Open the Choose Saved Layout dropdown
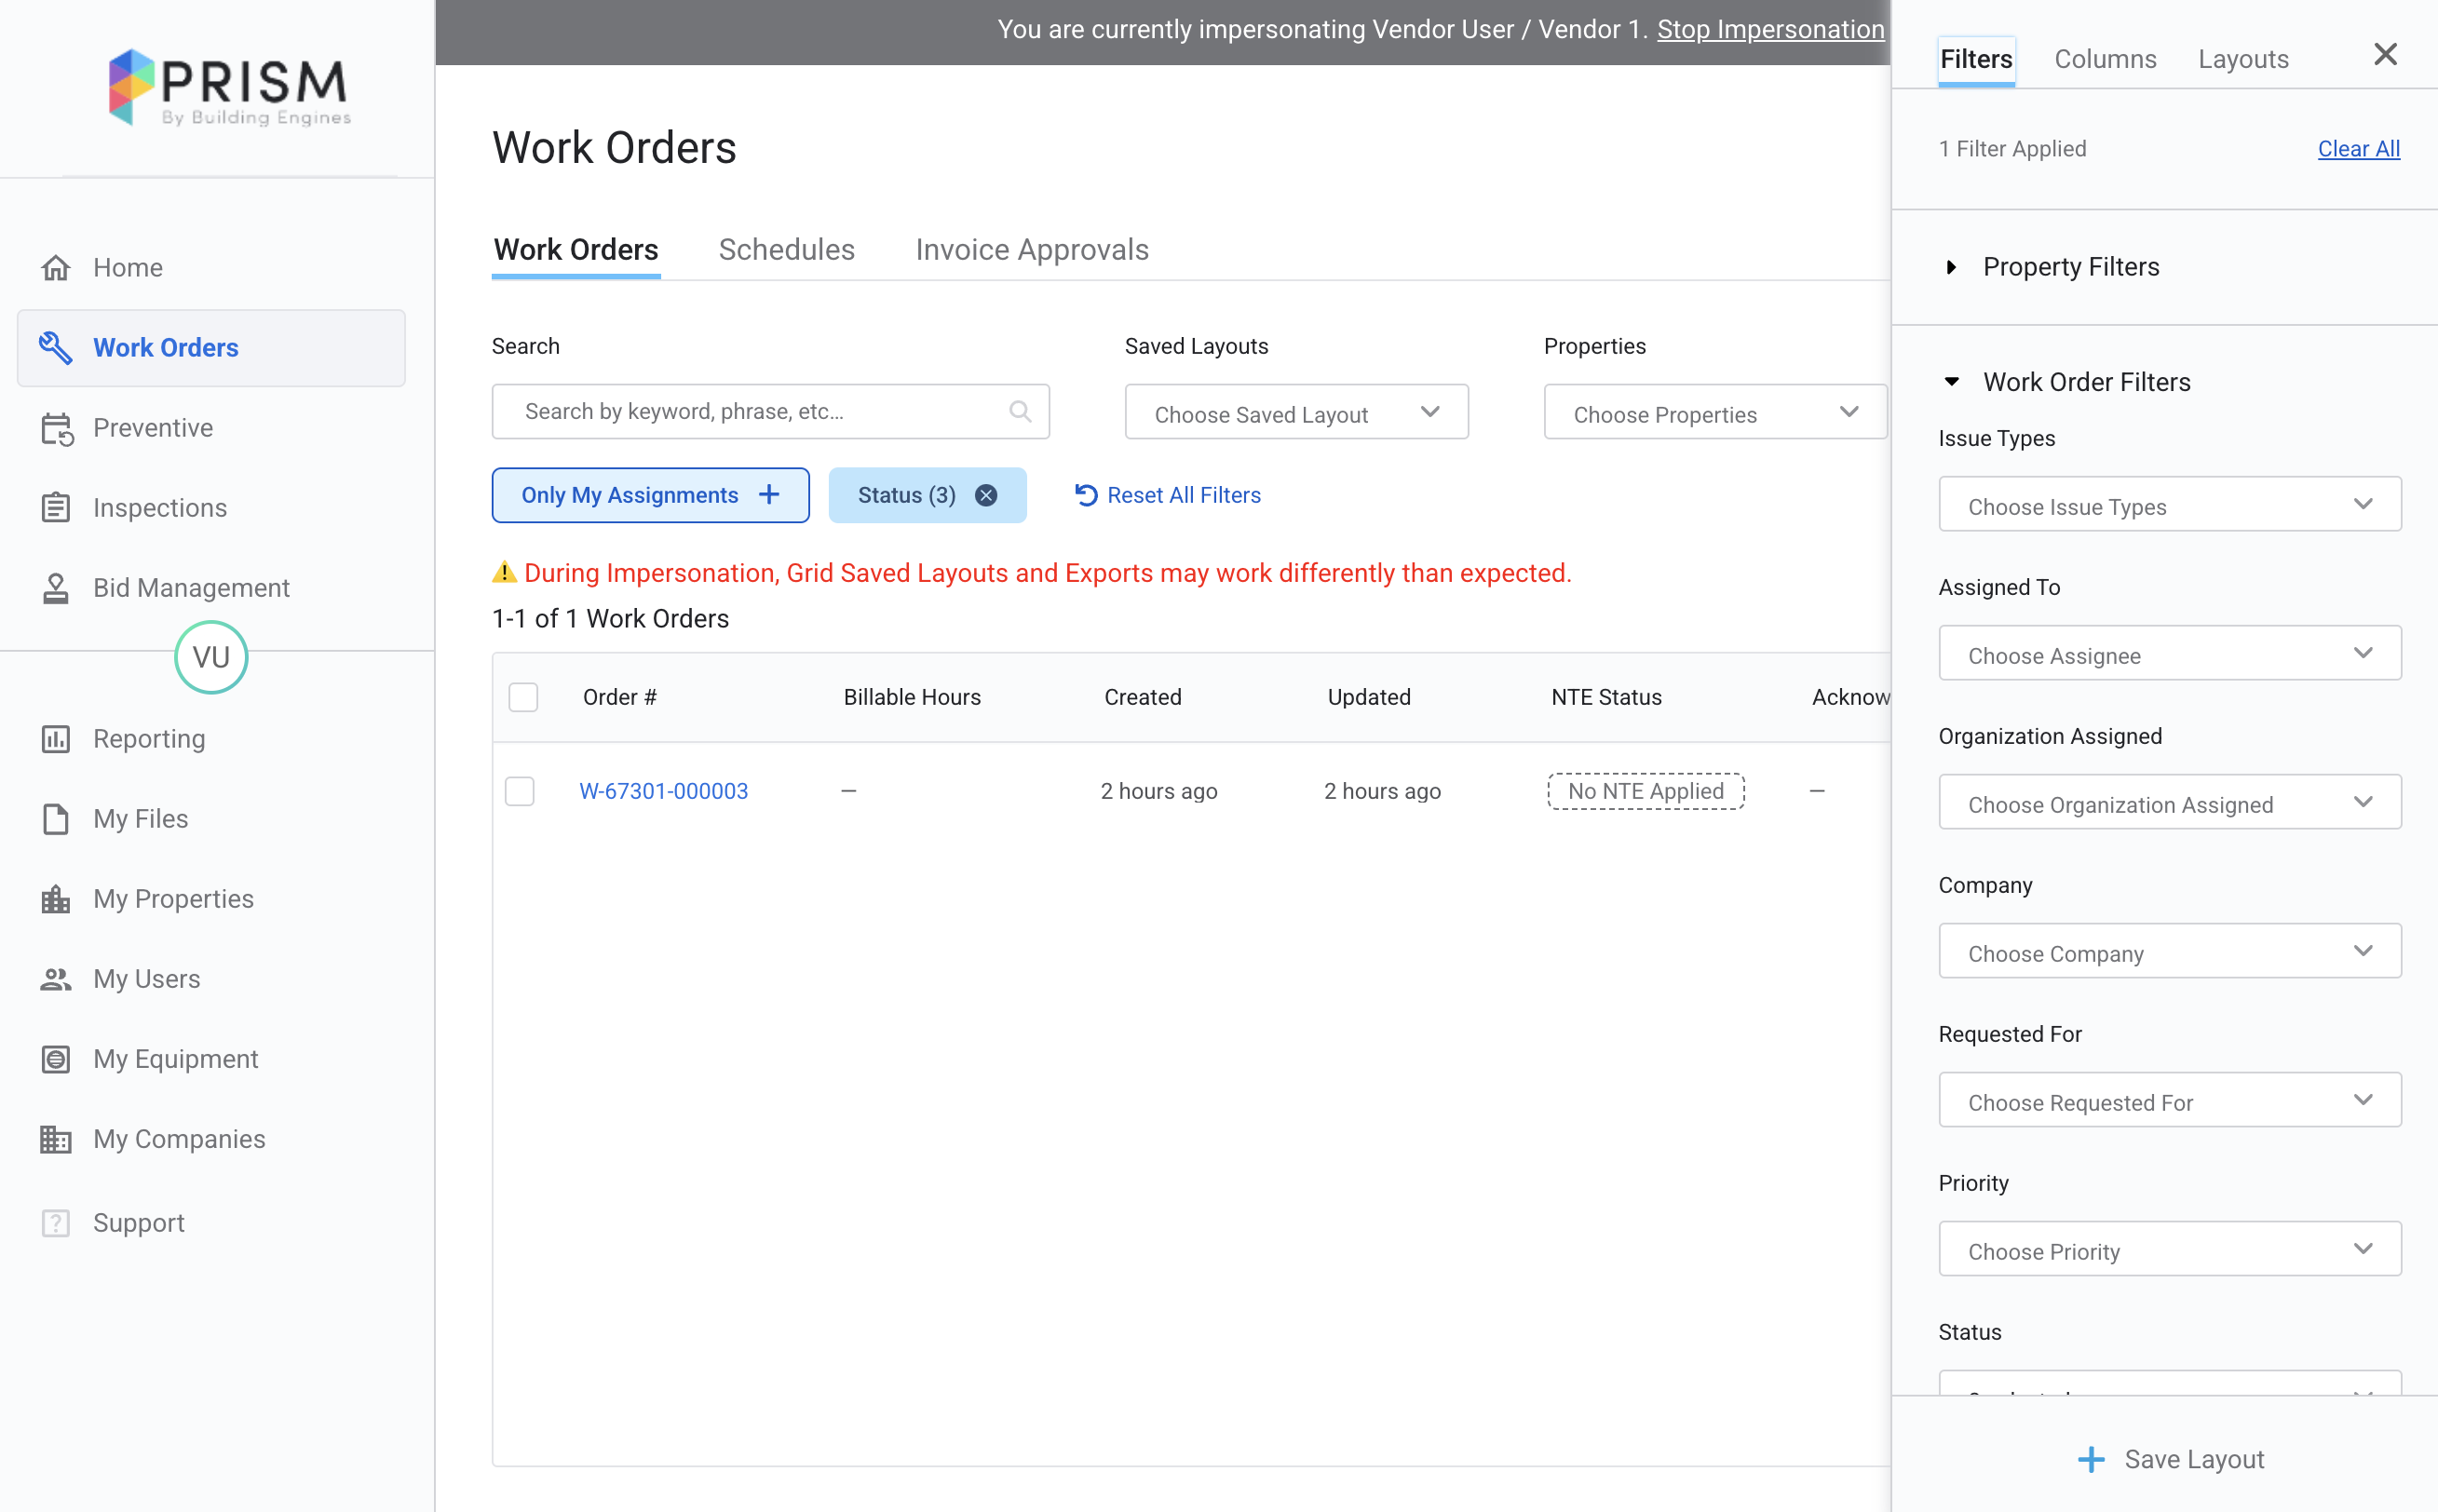Image resolution: width=2438 pixels, height=1512 pixels. [1295, 413]
